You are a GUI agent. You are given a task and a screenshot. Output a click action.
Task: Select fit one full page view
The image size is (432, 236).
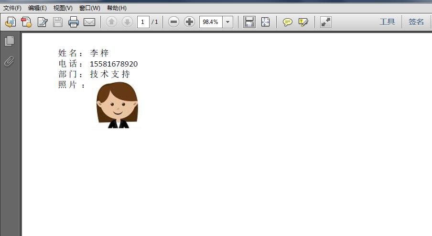point(265,22)
